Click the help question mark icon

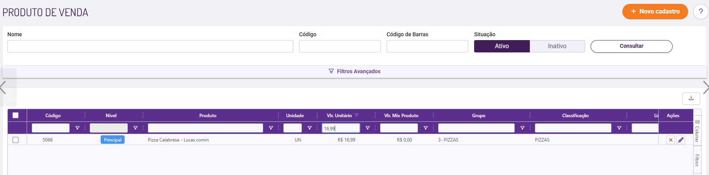click(x=700, y=12)
